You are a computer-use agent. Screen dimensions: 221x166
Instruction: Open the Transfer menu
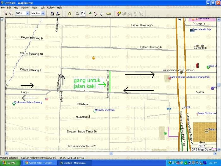pos(25,7)
